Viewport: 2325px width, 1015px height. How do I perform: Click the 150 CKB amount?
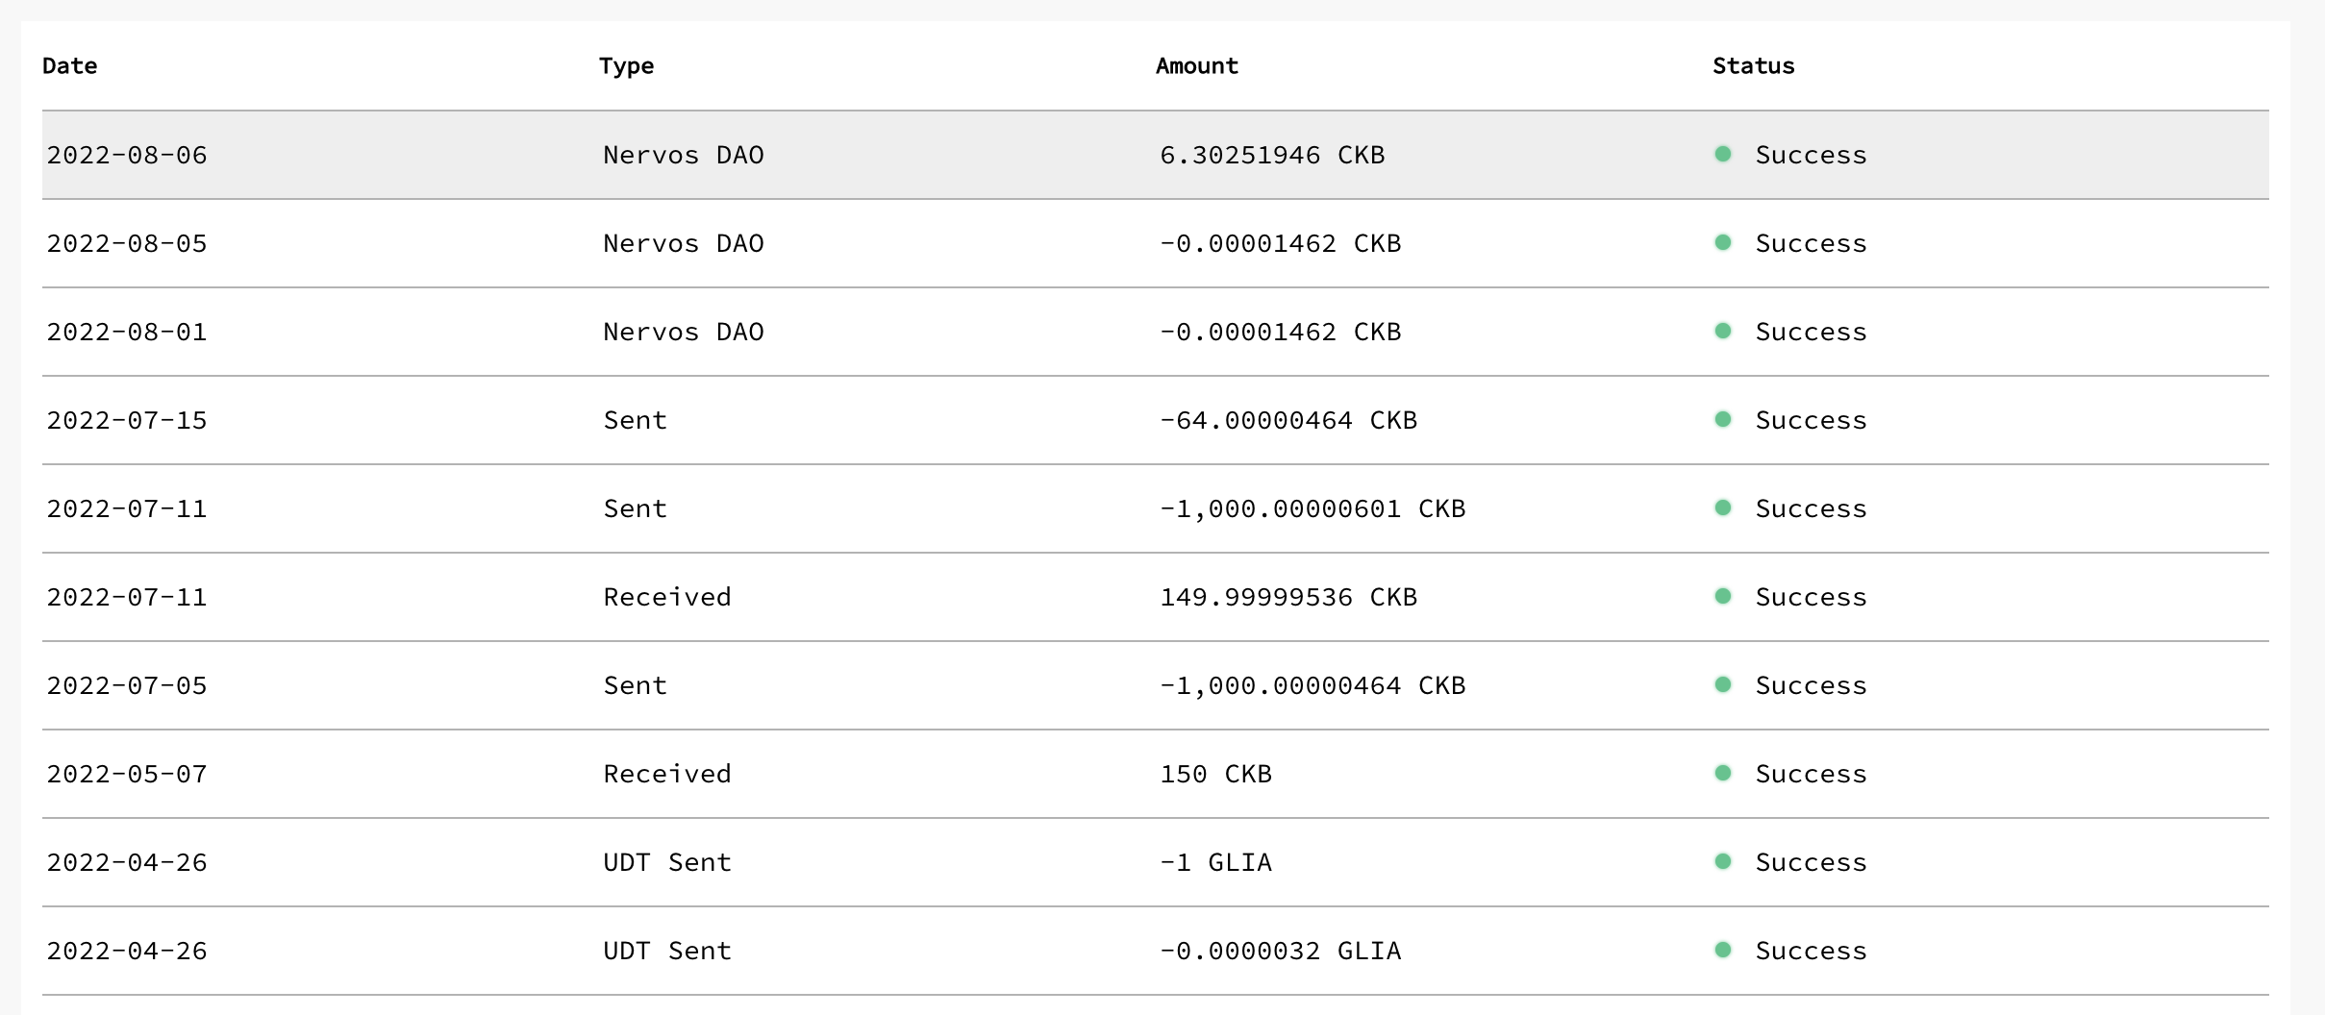tap(1215, 774)
